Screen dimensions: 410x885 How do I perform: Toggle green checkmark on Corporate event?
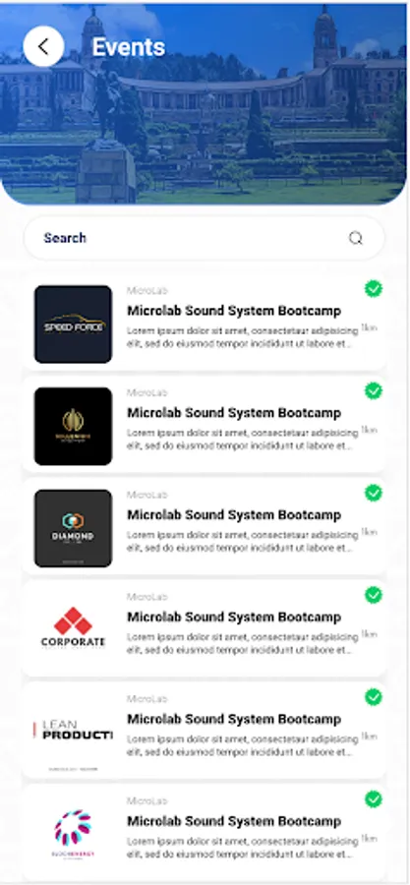pyautogui.click(x=374, y=595)
